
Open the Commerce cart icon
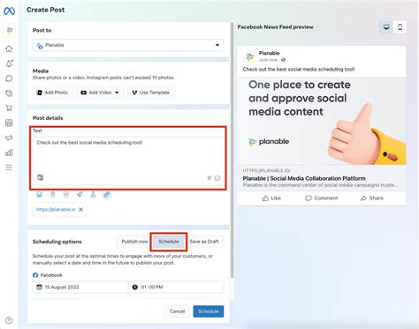point(9,108)
